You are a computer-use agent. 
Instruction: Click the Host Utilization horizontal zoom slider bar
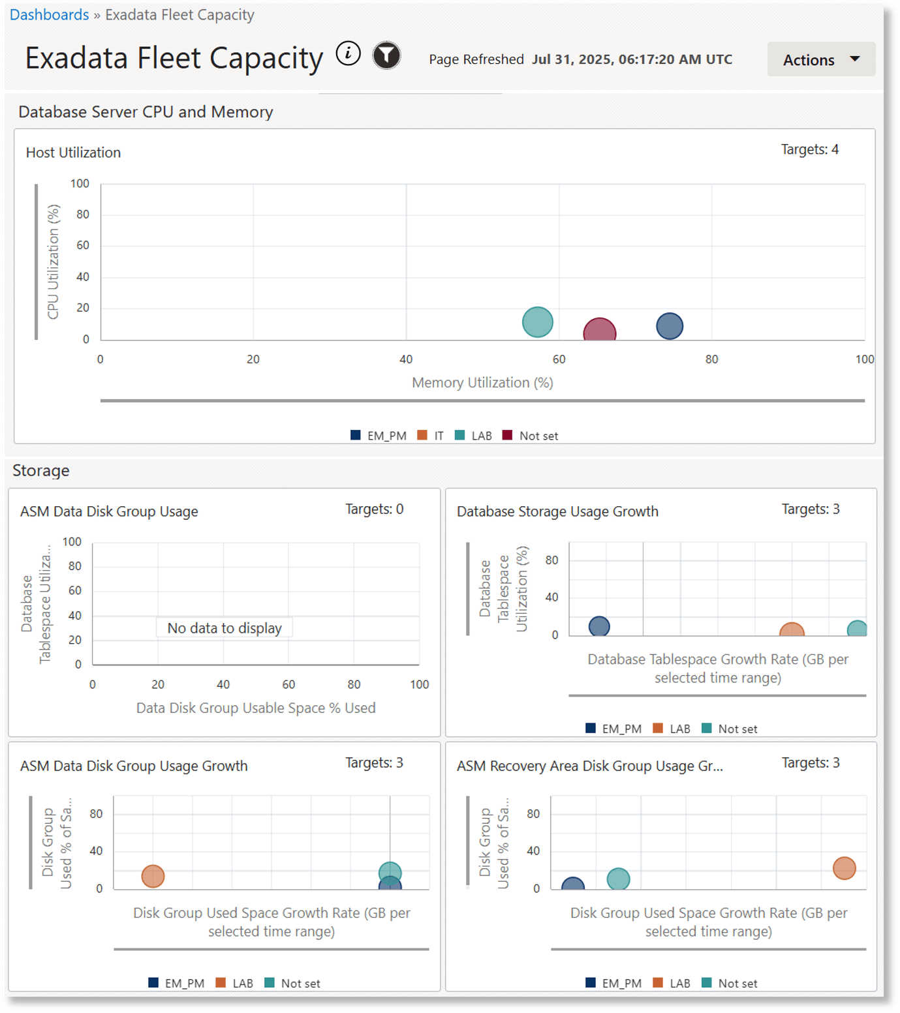(482, 401)
